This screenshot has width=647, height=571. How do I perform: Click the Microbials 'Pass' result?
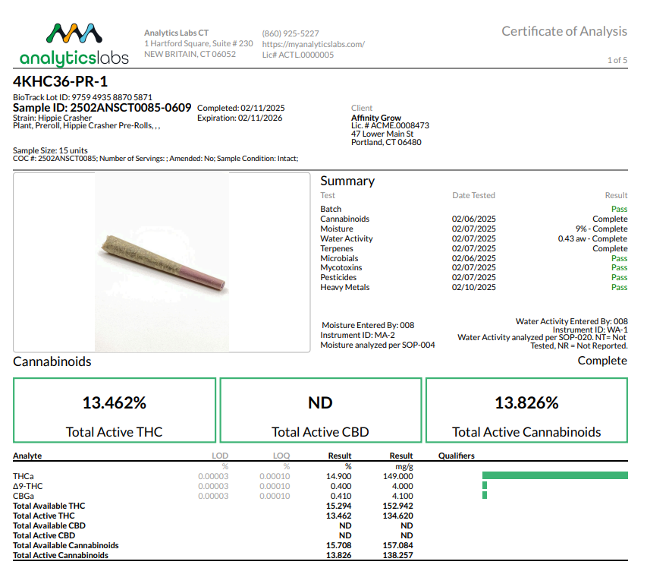tap(619, 258)
